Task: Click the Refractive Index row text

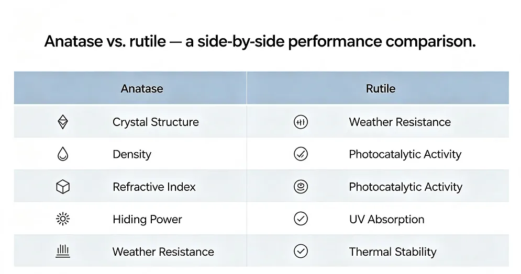Action: (154, 187)
